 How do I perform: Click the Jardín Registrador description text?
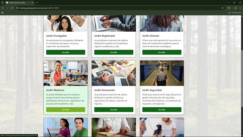coord(111,43)
